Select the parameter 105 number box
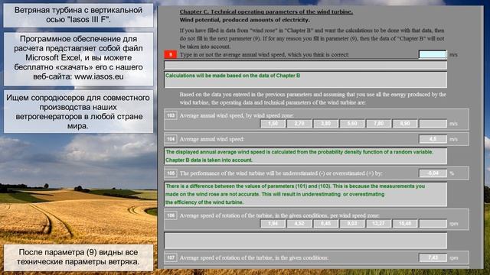 171,173
